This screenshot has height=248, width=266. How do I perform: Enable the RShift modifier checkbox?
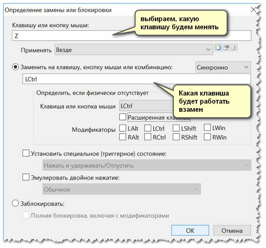tap(176, 137)
